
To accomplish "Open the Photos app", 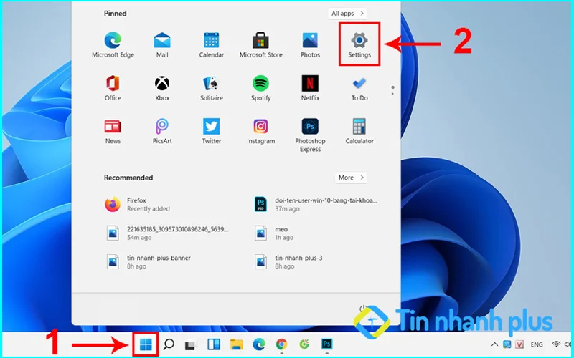I will 310,45.
